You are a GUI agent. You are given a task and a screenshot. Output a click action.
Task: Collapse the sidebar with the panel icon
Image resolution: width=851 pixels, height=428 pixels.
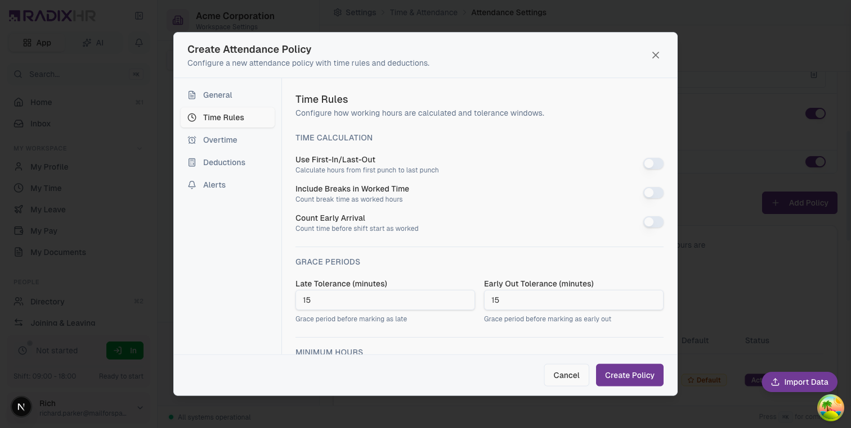(139, 16)
